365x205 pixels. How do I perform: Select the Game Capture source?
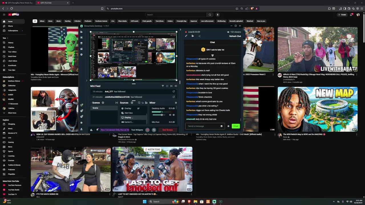[133, 122]
